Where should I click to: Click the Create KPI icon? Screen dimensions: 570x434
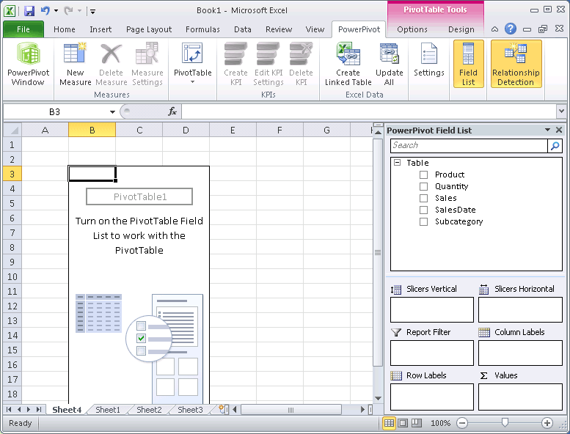pos(235,54)
